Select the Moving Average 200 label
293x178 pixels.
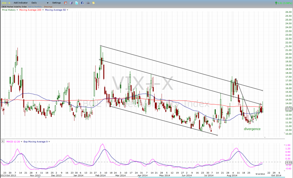point(30,10)
